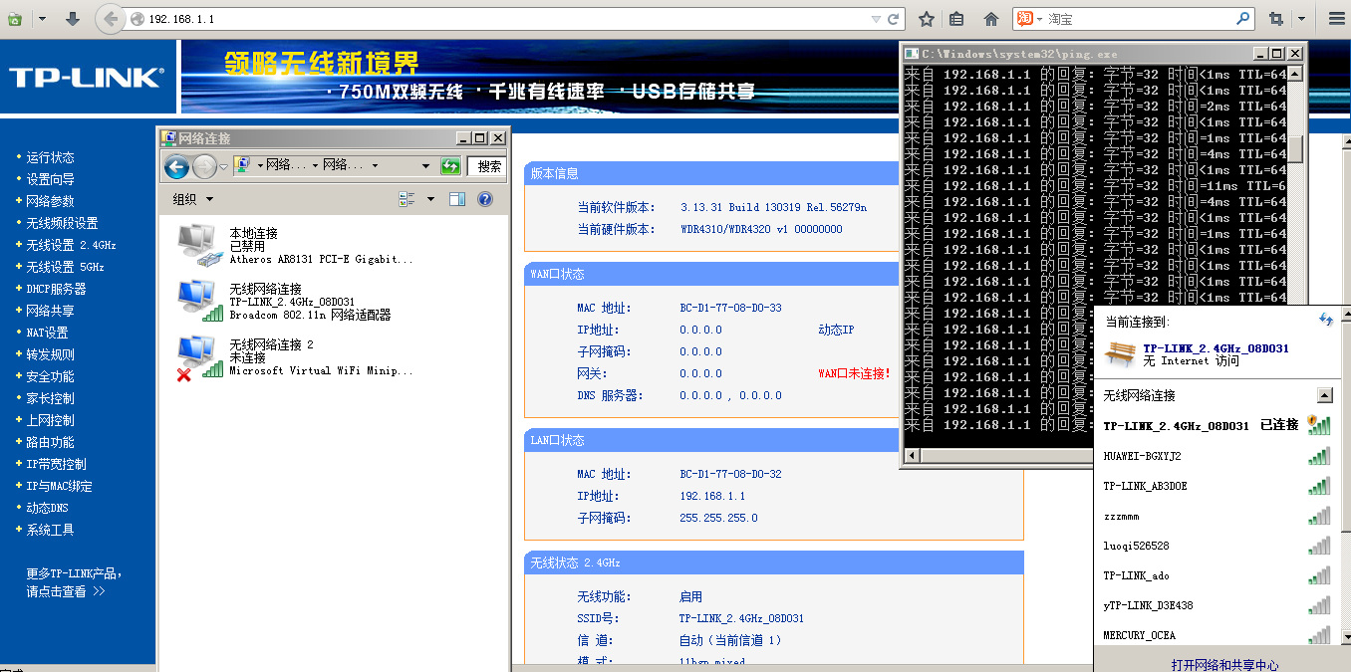Click the bench network icon in flyout
This screenshot has height=672, width=1351.
[1120, 353]
